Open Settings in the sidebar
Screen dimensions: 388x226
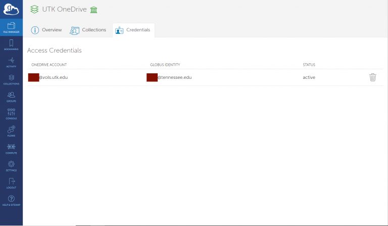click(x=11, y=166)
